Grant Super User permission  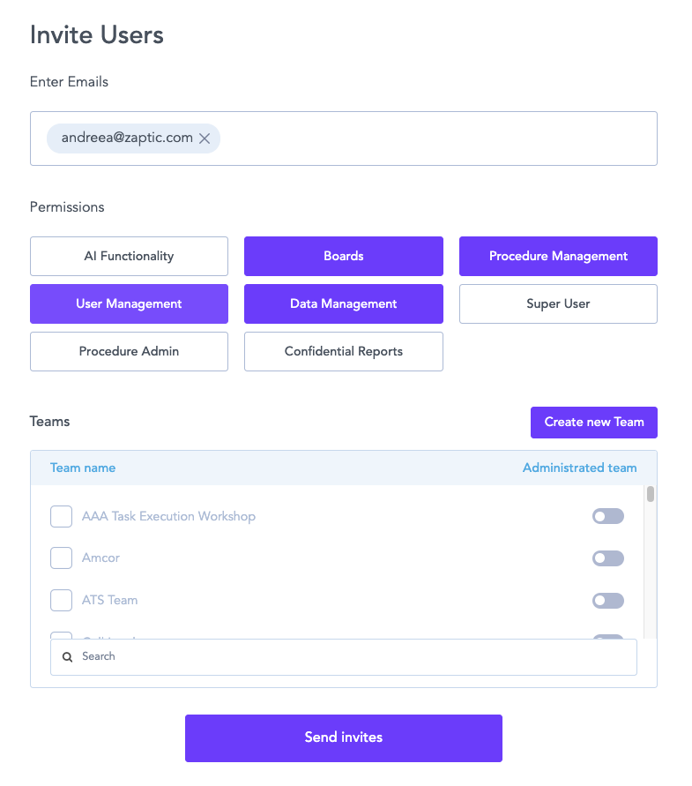point(558,303)
